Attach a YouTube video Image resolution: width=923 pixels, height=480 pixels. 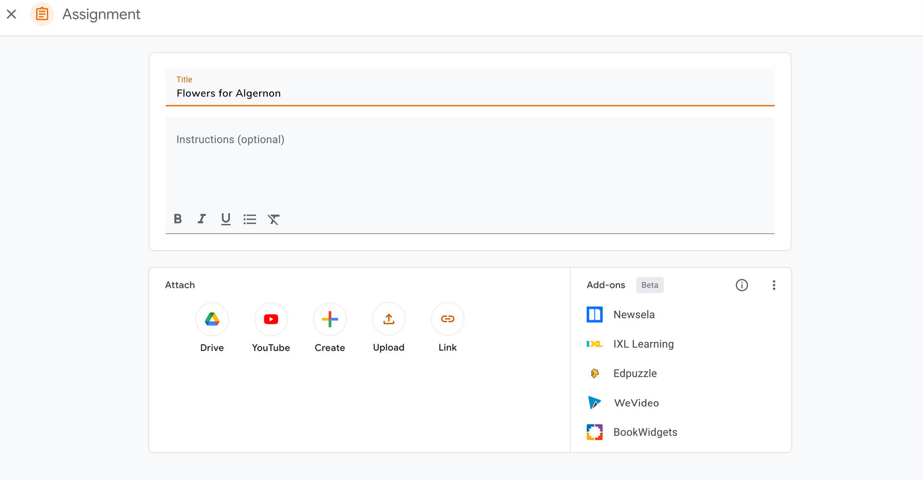271,319
